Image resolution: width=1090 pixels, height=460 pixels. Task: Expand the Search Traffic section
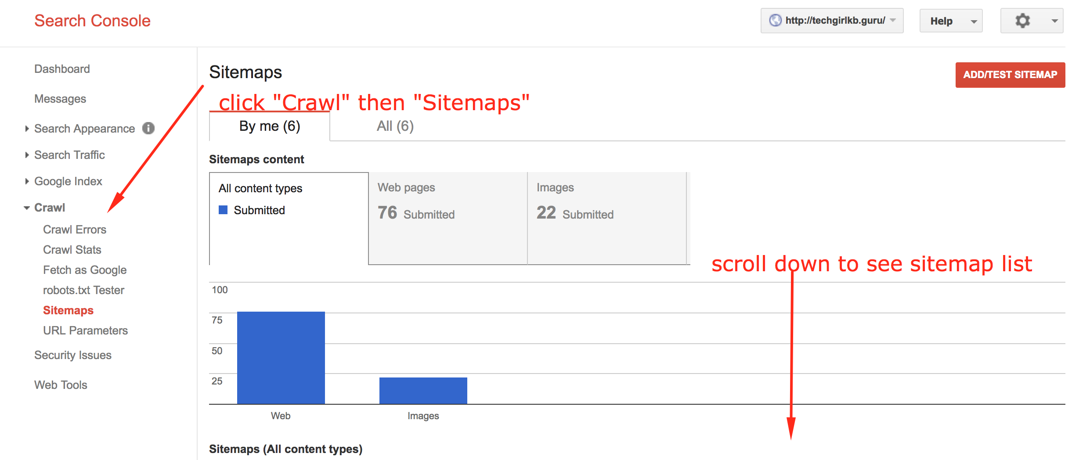(69, 155)
